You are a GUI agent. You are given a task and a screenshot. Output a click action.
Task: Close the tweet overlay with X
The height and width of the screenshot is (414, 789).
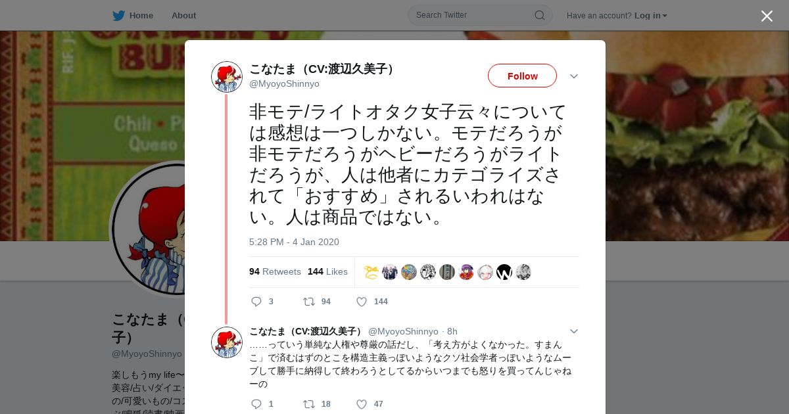pyautogui.click(x=767, y=16)
